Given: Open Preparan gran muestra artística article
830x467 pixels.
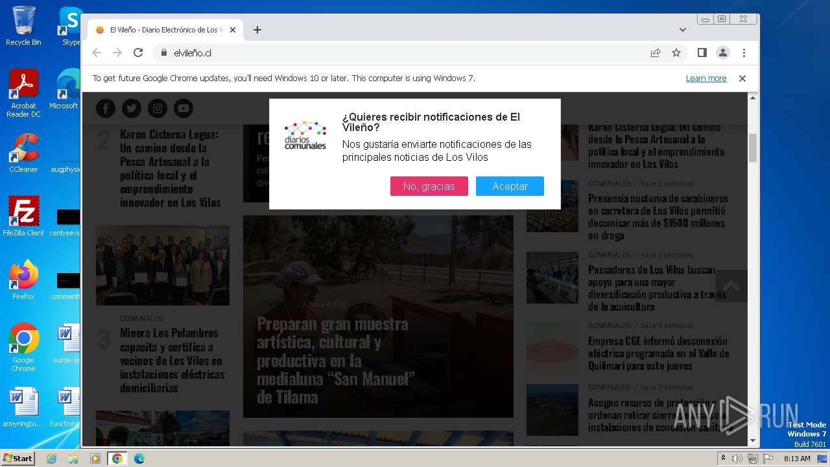Looking at the screenshot, I should click(335, 360).
